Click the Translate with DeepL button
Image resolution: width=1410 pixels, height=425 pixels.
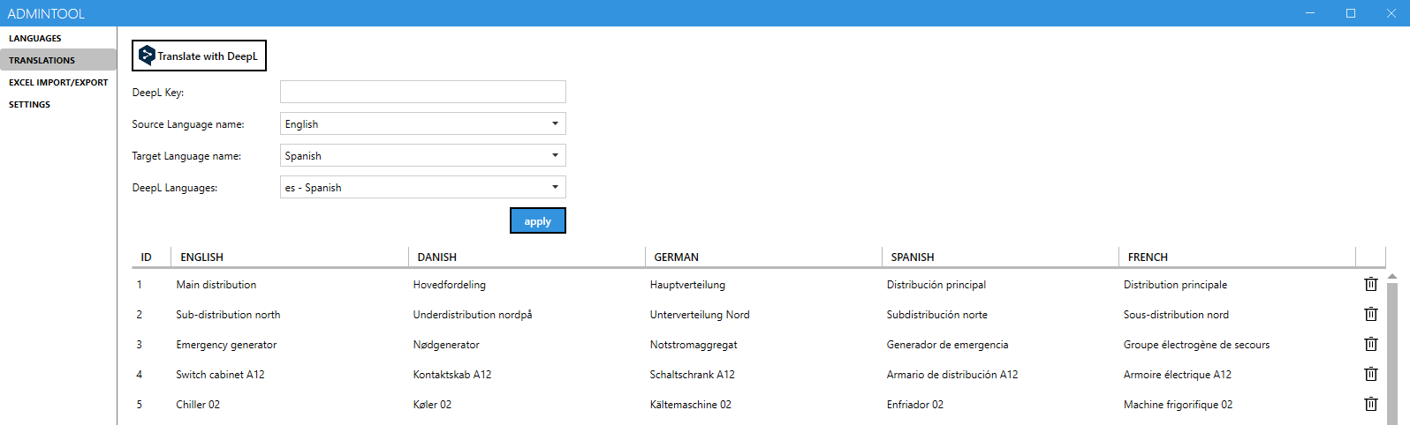tap(199, 56)
